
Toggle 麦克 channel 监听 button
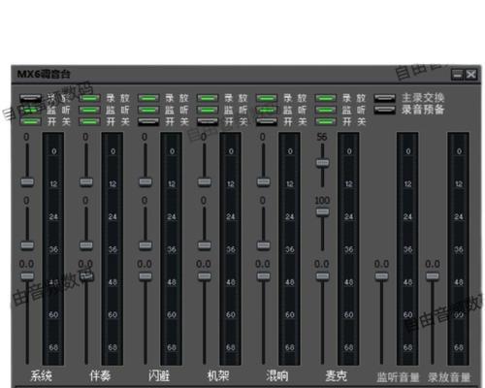click(326, 110)
